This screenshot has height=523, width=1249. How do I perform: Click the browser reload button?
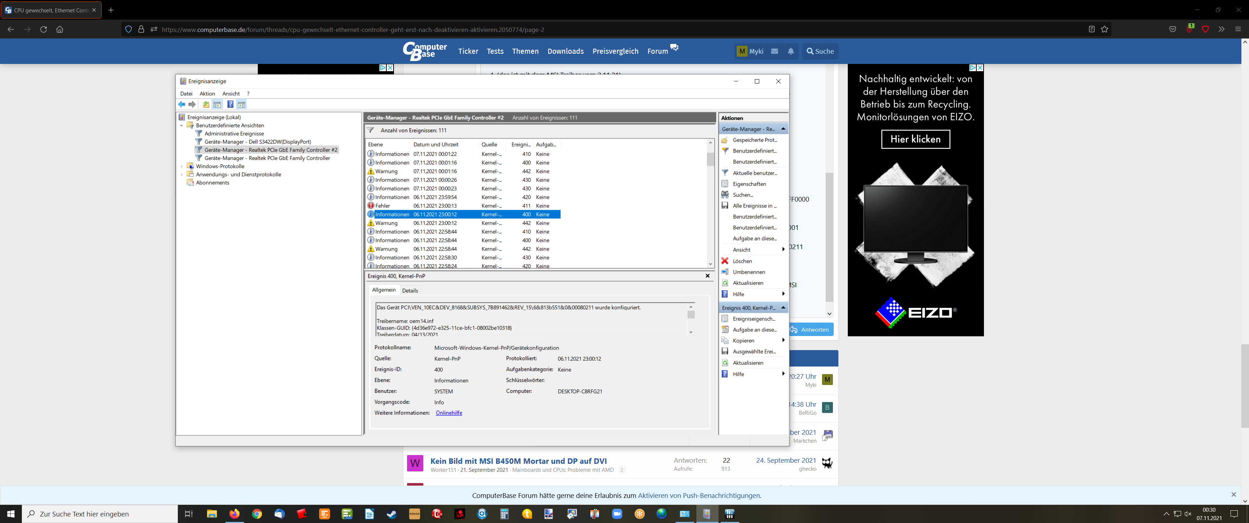44,29
